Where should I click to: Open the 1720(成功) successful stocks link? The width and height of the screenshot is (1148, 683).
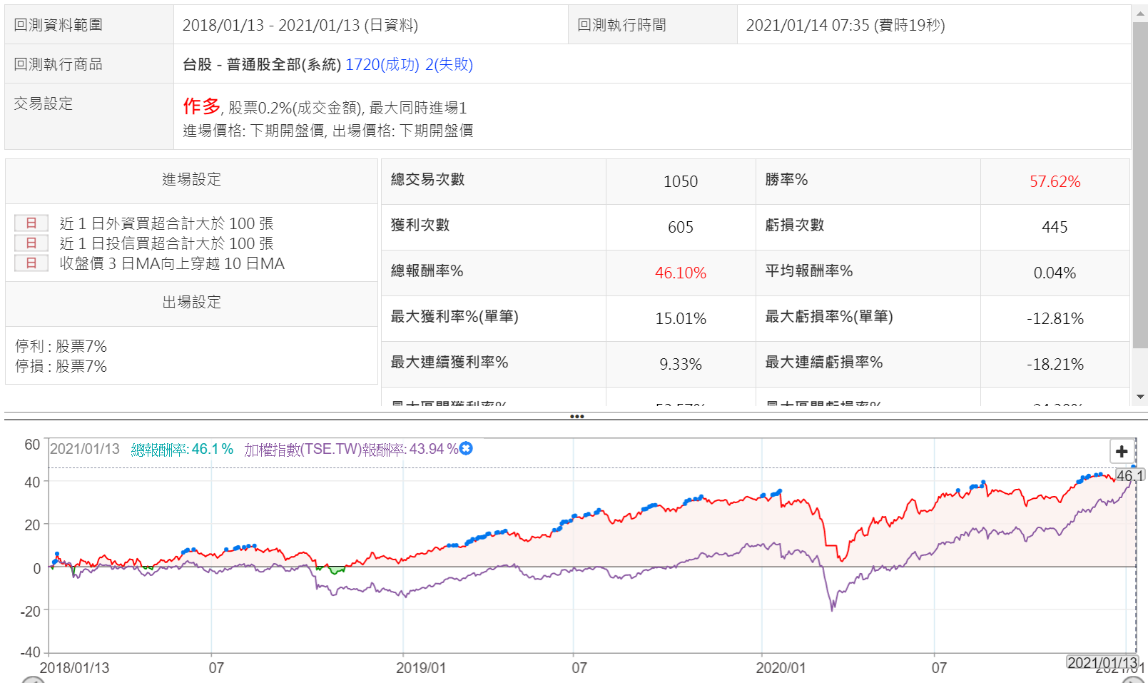click(x=382, y=64)
